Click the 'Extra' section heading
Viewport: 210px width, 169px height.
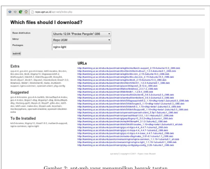point(15,66)
